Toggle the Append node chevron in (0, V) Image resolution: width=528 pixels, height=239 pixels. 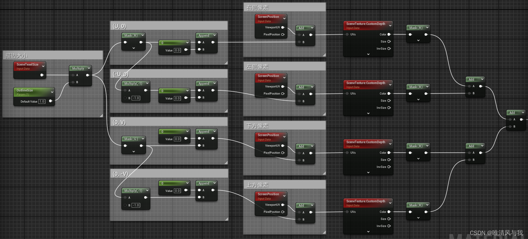tap(215, 131)
